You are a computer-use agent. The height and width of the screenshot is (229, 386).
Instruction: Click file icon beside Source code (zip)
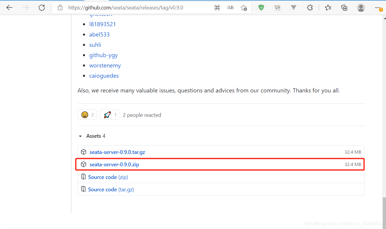point(83,177)
